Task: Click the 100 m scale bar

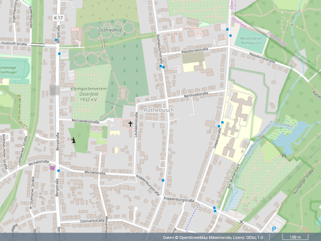Action: (295, 237)
